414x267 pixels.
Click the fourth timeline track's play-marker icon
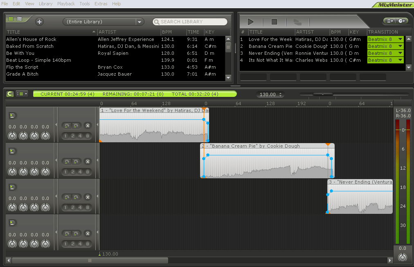pyautogui.click(x=12, y=223)
